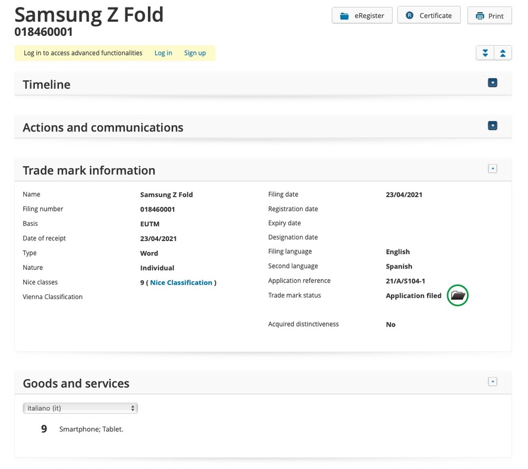
Task: Expand the Actions and communications section
Action: pyautogui.click(x=493, y=126)
